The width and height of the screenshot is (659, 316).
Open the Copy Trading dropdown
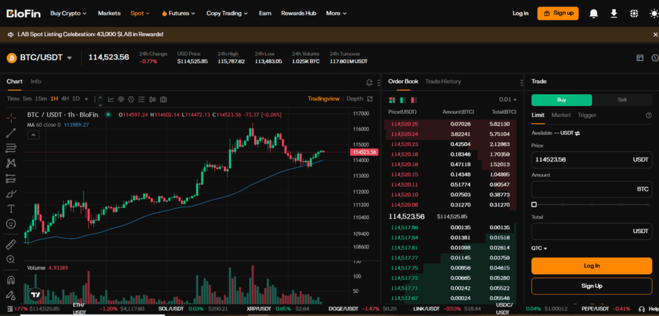(227, 14)
